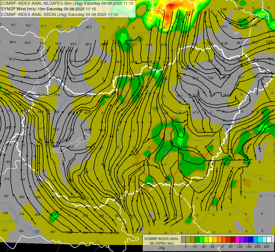Click the legend tick label 50

(212, 247)
